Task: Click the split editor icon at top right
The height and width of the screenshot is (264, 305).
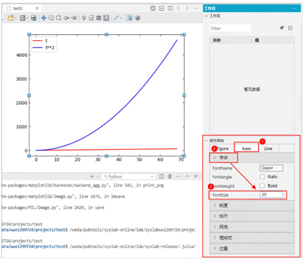Action: click(170, 8)
